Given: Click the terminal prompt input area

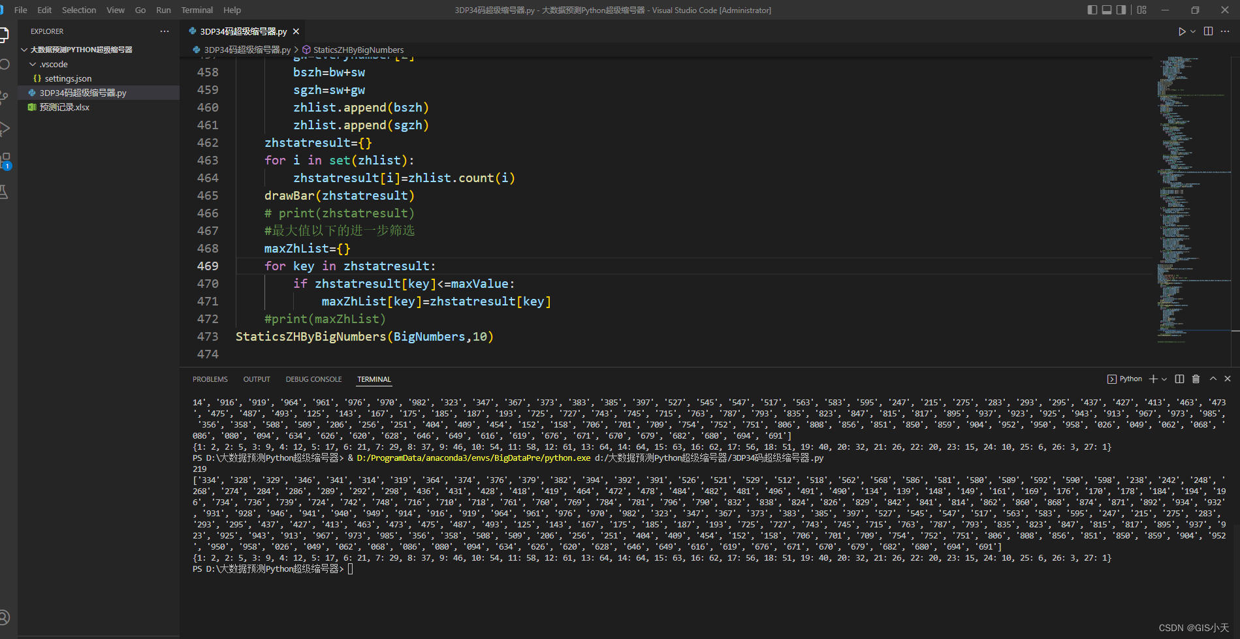Looking at the screenshot, I should pos(351,569).
